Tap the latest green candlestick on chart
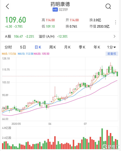Viewport: 121px width, 151px height. [117, 74]
